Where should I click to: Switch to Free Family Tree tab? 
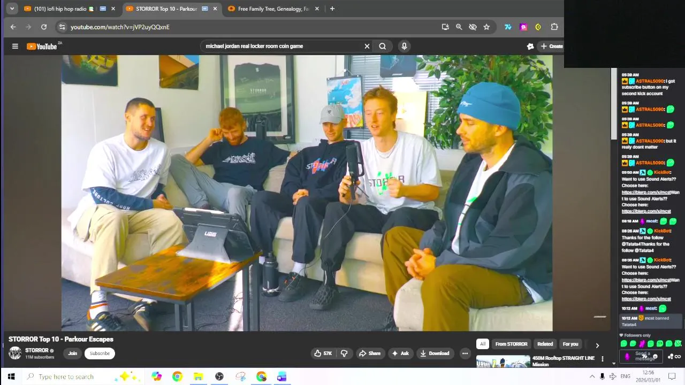pos(273,9)
